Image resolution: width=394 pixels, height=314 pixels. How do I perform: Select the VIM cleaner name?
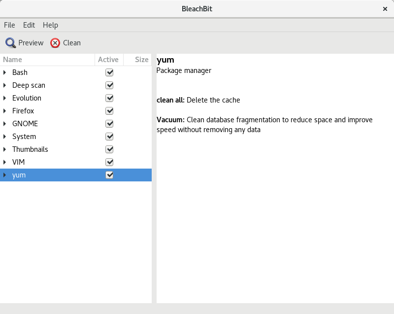point(18,162)
